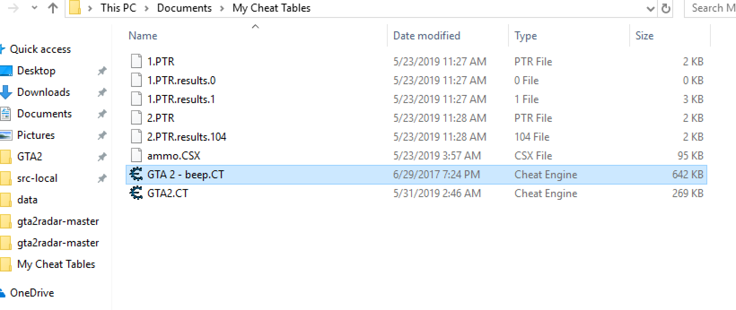Screen dimensions: 736x310
Task: Select the 2.PTR.results.104 file
Action: pyautogui.click(x=186, y=137)
